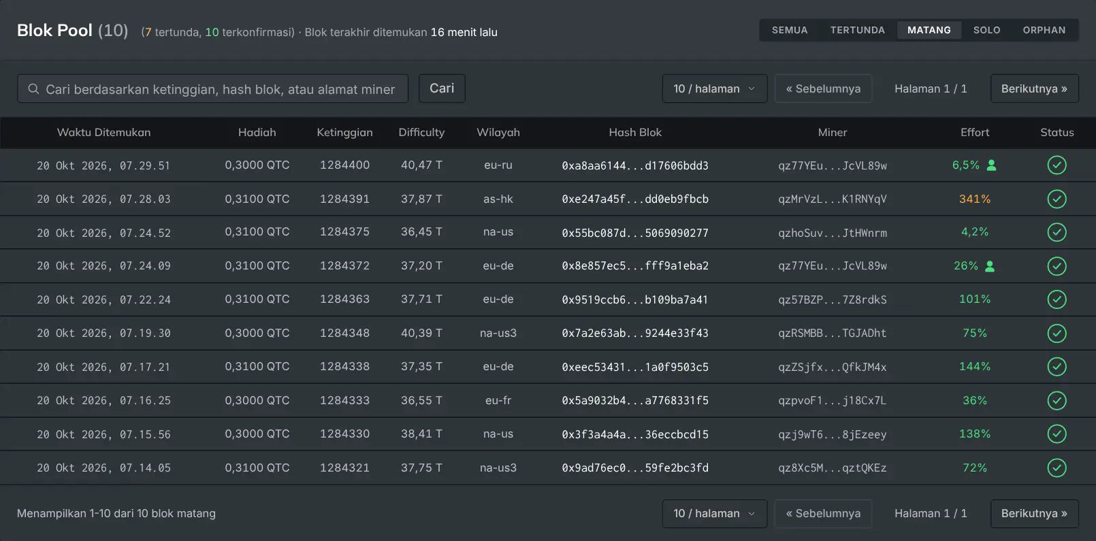Click status checkmark for block 1284321
The image size is (1096, 541).
[x=1057, y=468]
